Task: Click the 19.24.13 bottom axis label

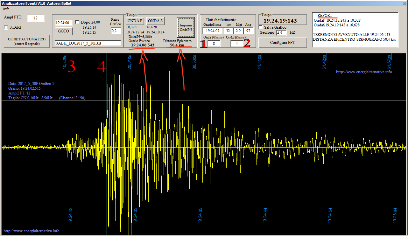Action: (x=70, y=215)
